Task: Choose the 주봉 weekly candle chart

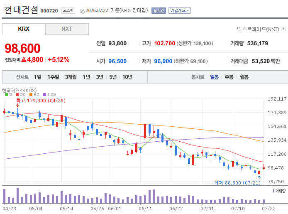Action: (229, 77)
